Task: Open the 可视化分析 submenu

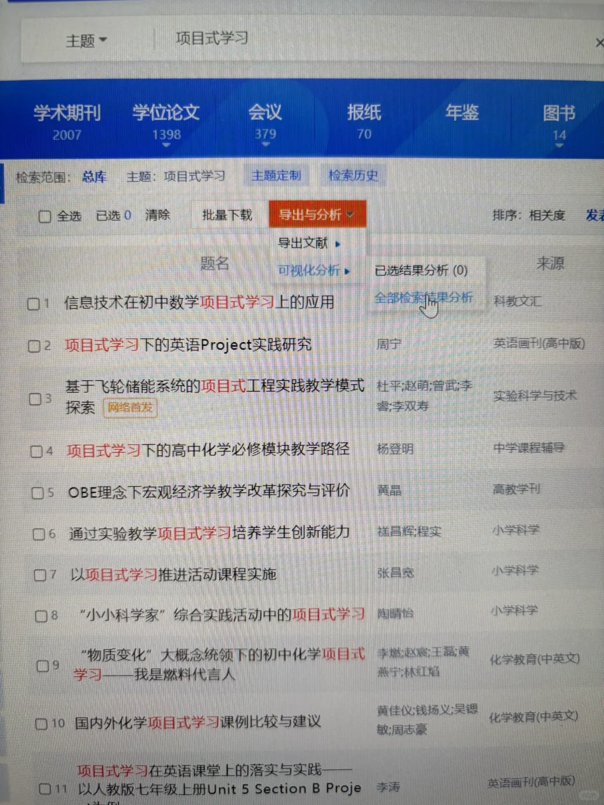Action: coord(308,271)
